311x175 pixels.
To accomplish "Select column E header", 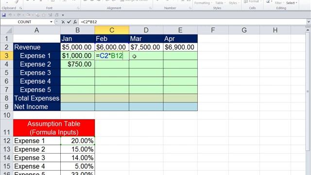I will tap(180, 30).
